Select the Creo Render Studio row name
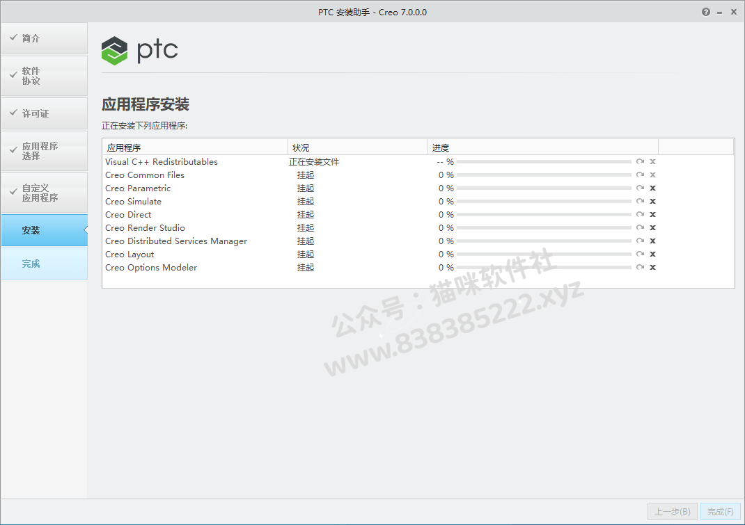Image resolution: width=745 pixels, height=525 pixels. 145,228
